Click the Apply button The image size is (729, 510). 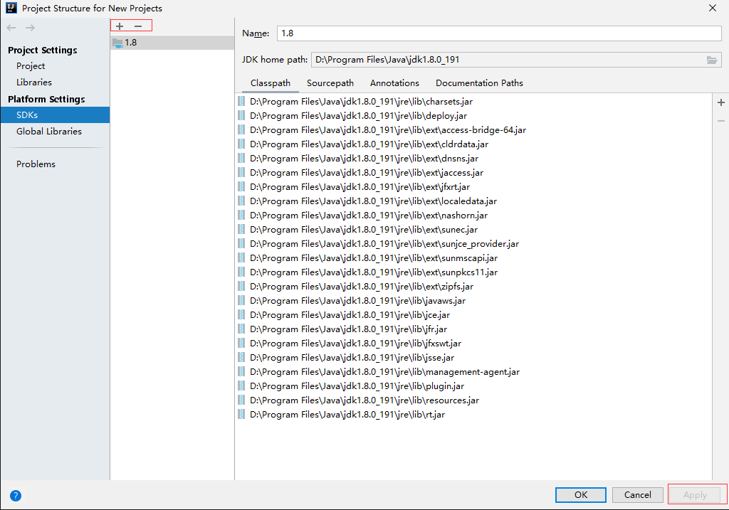pos(695,495)
